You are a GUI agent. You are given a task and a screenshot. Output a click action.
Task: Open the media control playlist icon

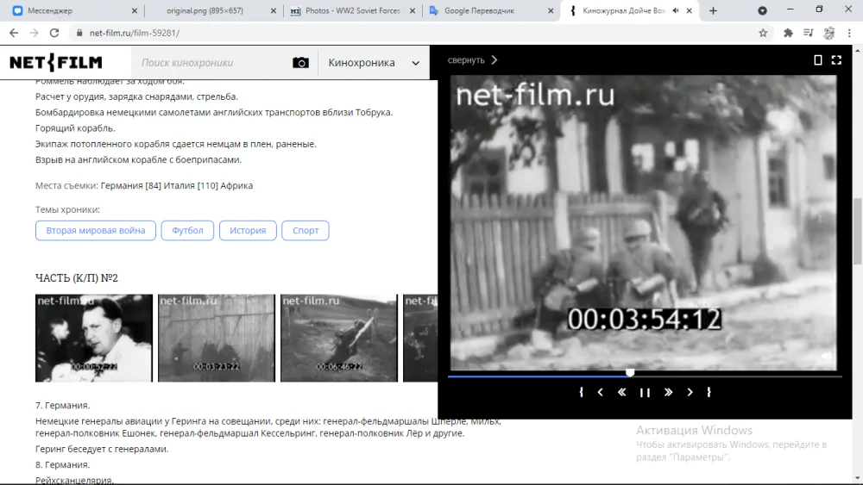(808, 33)
